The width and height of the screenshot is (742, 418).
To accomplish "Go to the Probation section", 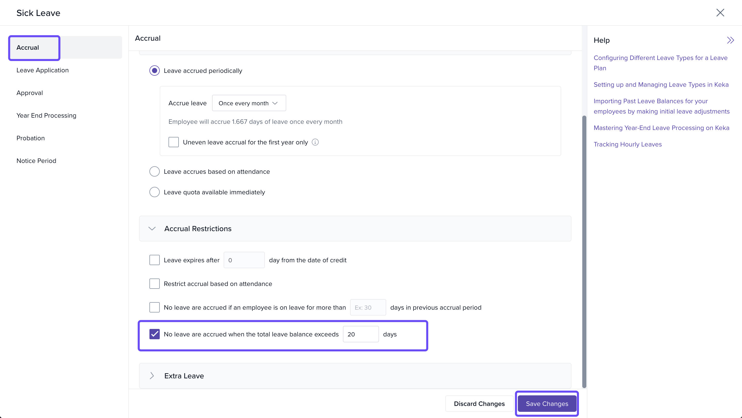I will click(x=31, y=138).
